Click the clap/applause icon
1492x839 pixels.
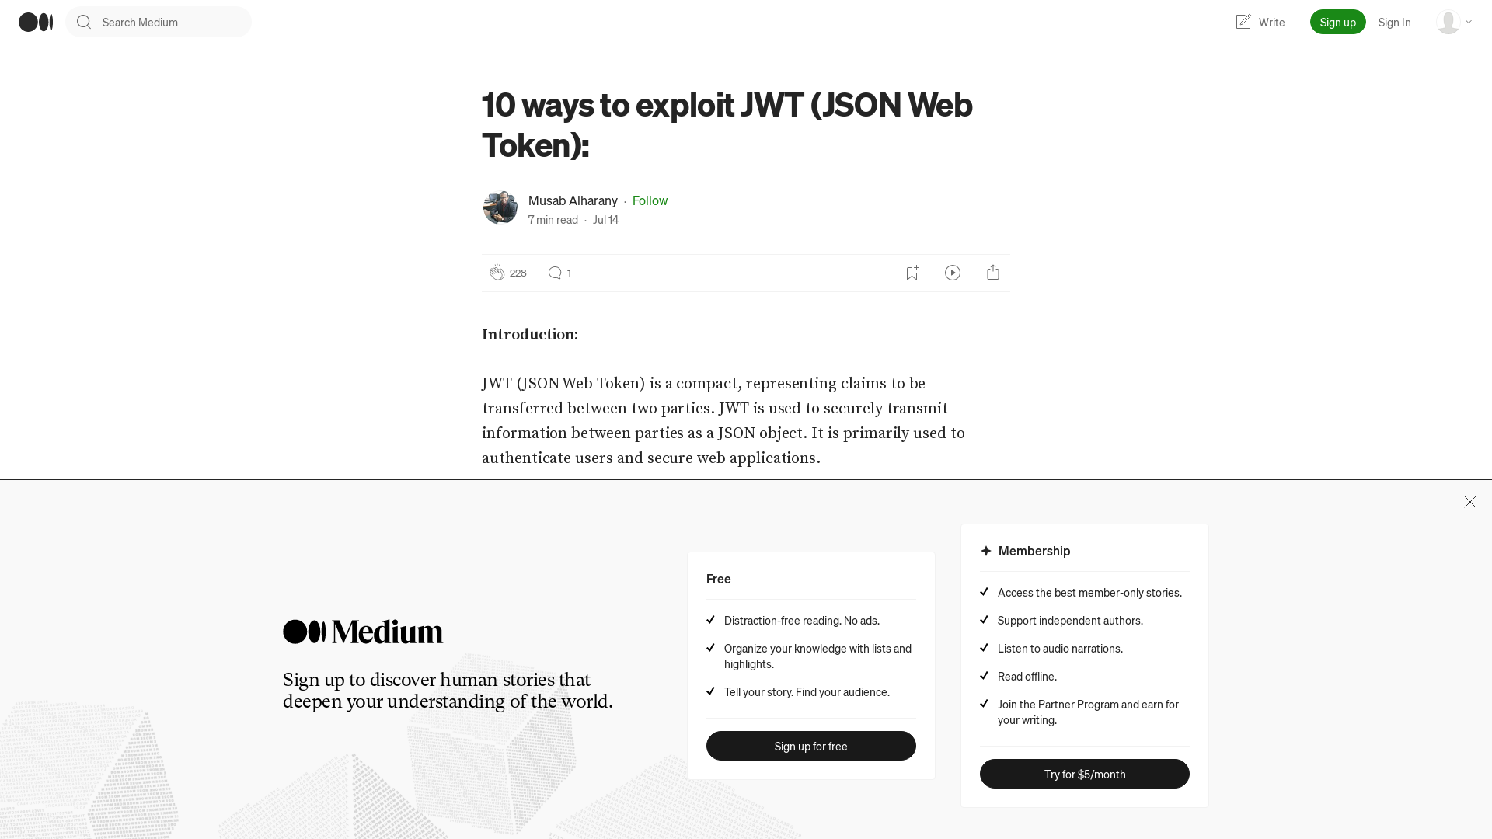point(497,273)
